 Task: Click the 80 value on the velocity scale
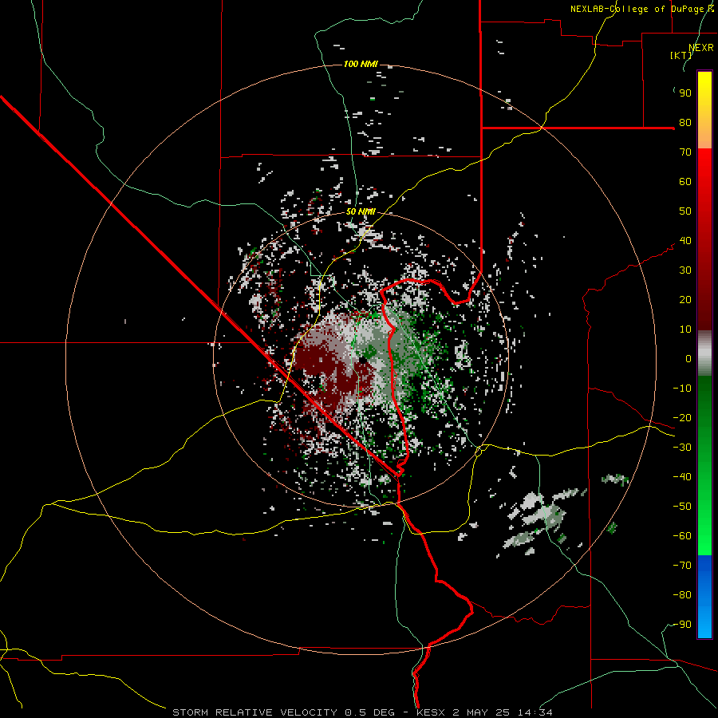[685, 123]
